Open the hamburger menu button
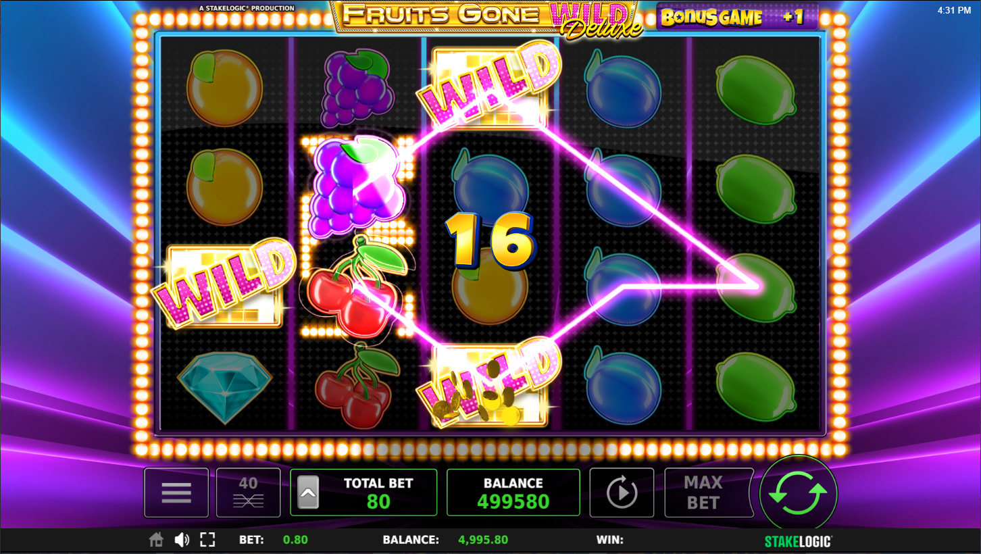Screen dimensions: 981x554 pos(176,493)
